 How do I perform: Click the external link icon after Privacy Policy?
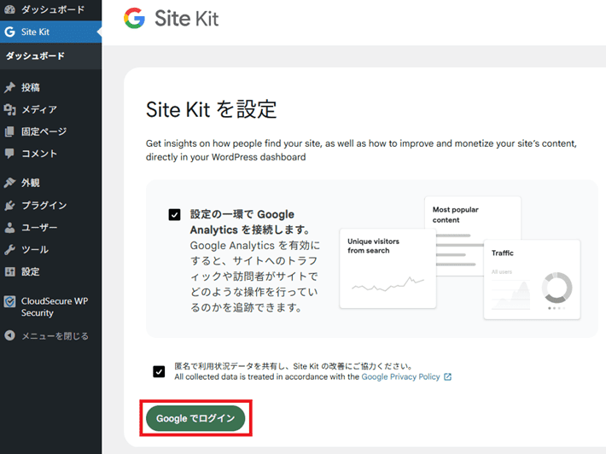pos(447,376)
